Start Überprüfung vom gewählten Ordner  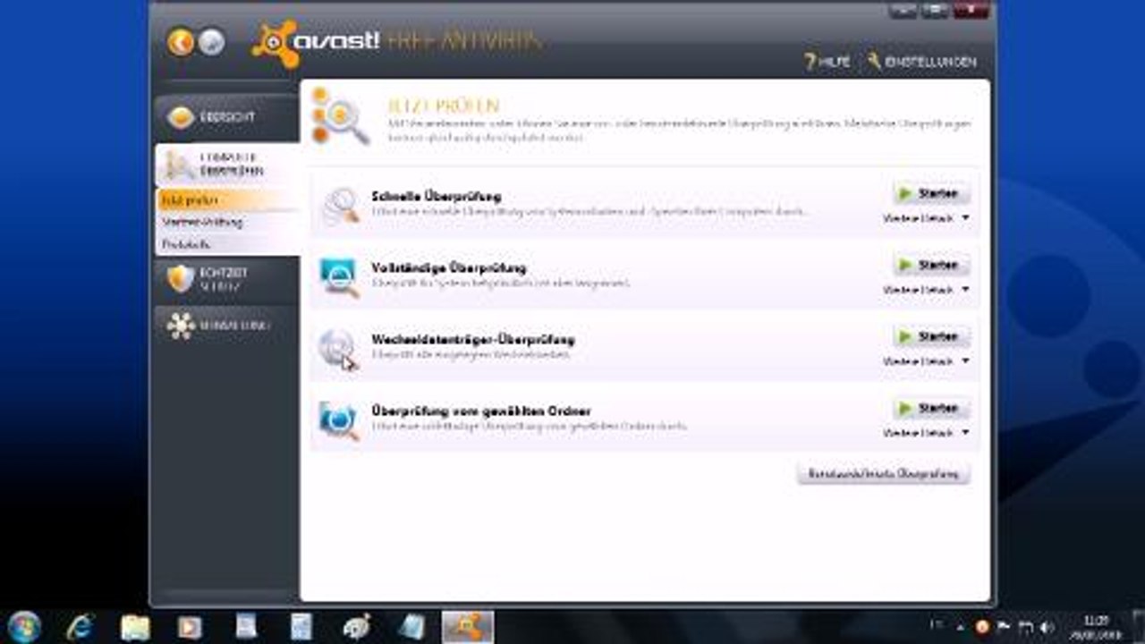tap(930, 408)
